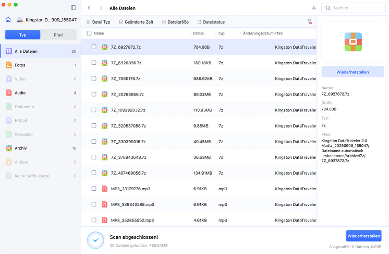The image size is (389, 254).
Task: Navigate forward with the right arrow
Action: [x=101, y=8]
